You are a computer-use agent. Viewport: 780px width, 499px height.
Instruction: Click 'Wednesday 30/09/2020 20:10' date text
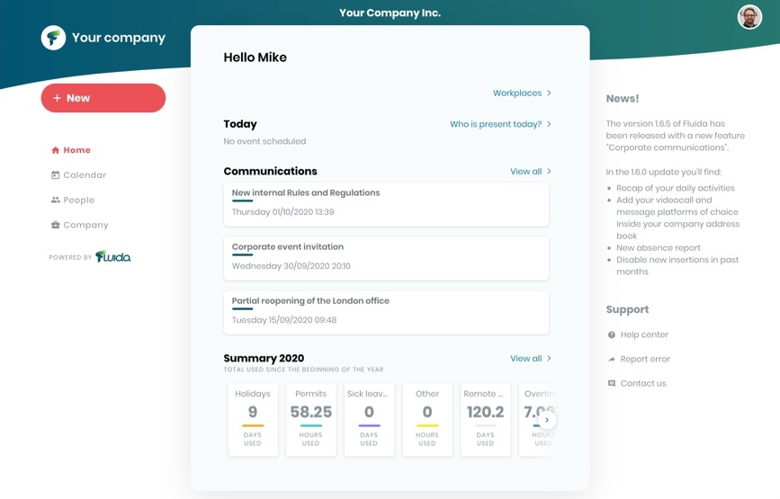tap(291, 266)
